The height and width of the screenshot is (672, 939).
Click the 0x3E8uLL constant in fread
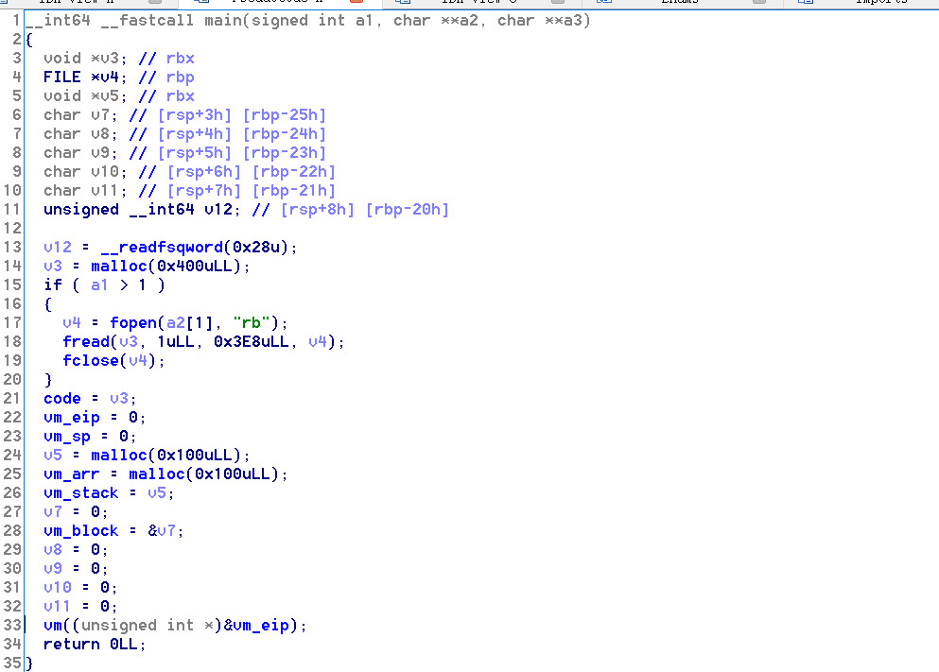pos(251,342)
